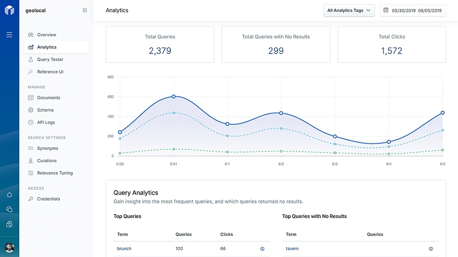Viewport: 458px width, 257px height.
Task: Go to Query Tester in the sidebar
Action: point(50,59)
